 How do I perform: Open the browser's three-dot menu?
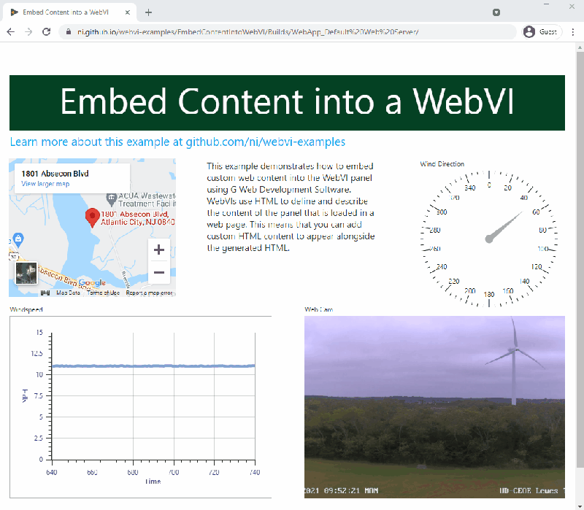point(574,31)
